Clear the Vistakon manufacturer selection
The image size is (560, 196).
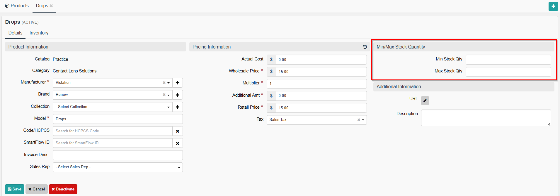tap(164, 83)
